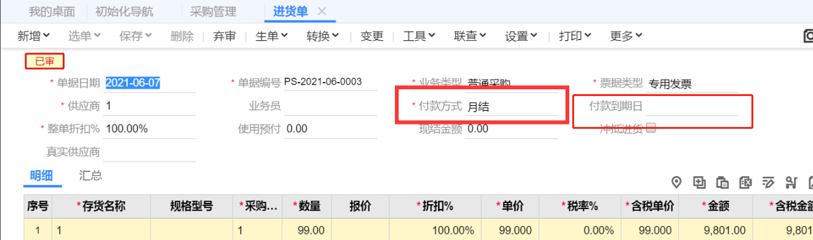Image resolution: width=813 pixels, height=240 pixels.
Task: Click the 使用预付 field 0.00
Action: tap(330, 129)
